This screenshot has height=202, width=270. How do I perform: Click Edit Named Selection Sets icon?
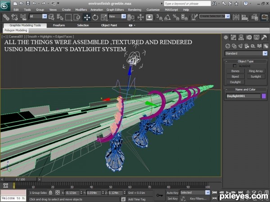pos(194,18)
